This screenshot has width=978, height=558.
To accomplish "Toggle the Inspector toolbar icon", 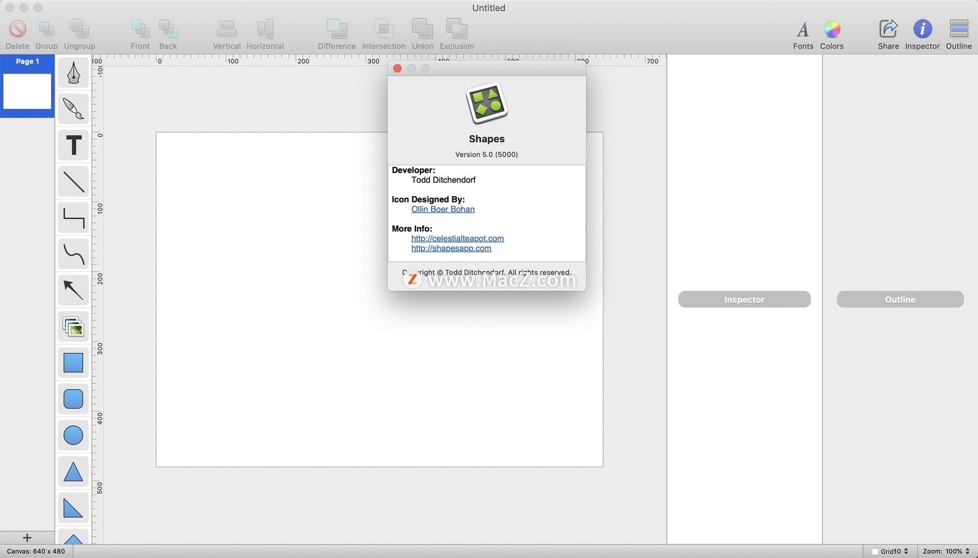I will 922,29.
